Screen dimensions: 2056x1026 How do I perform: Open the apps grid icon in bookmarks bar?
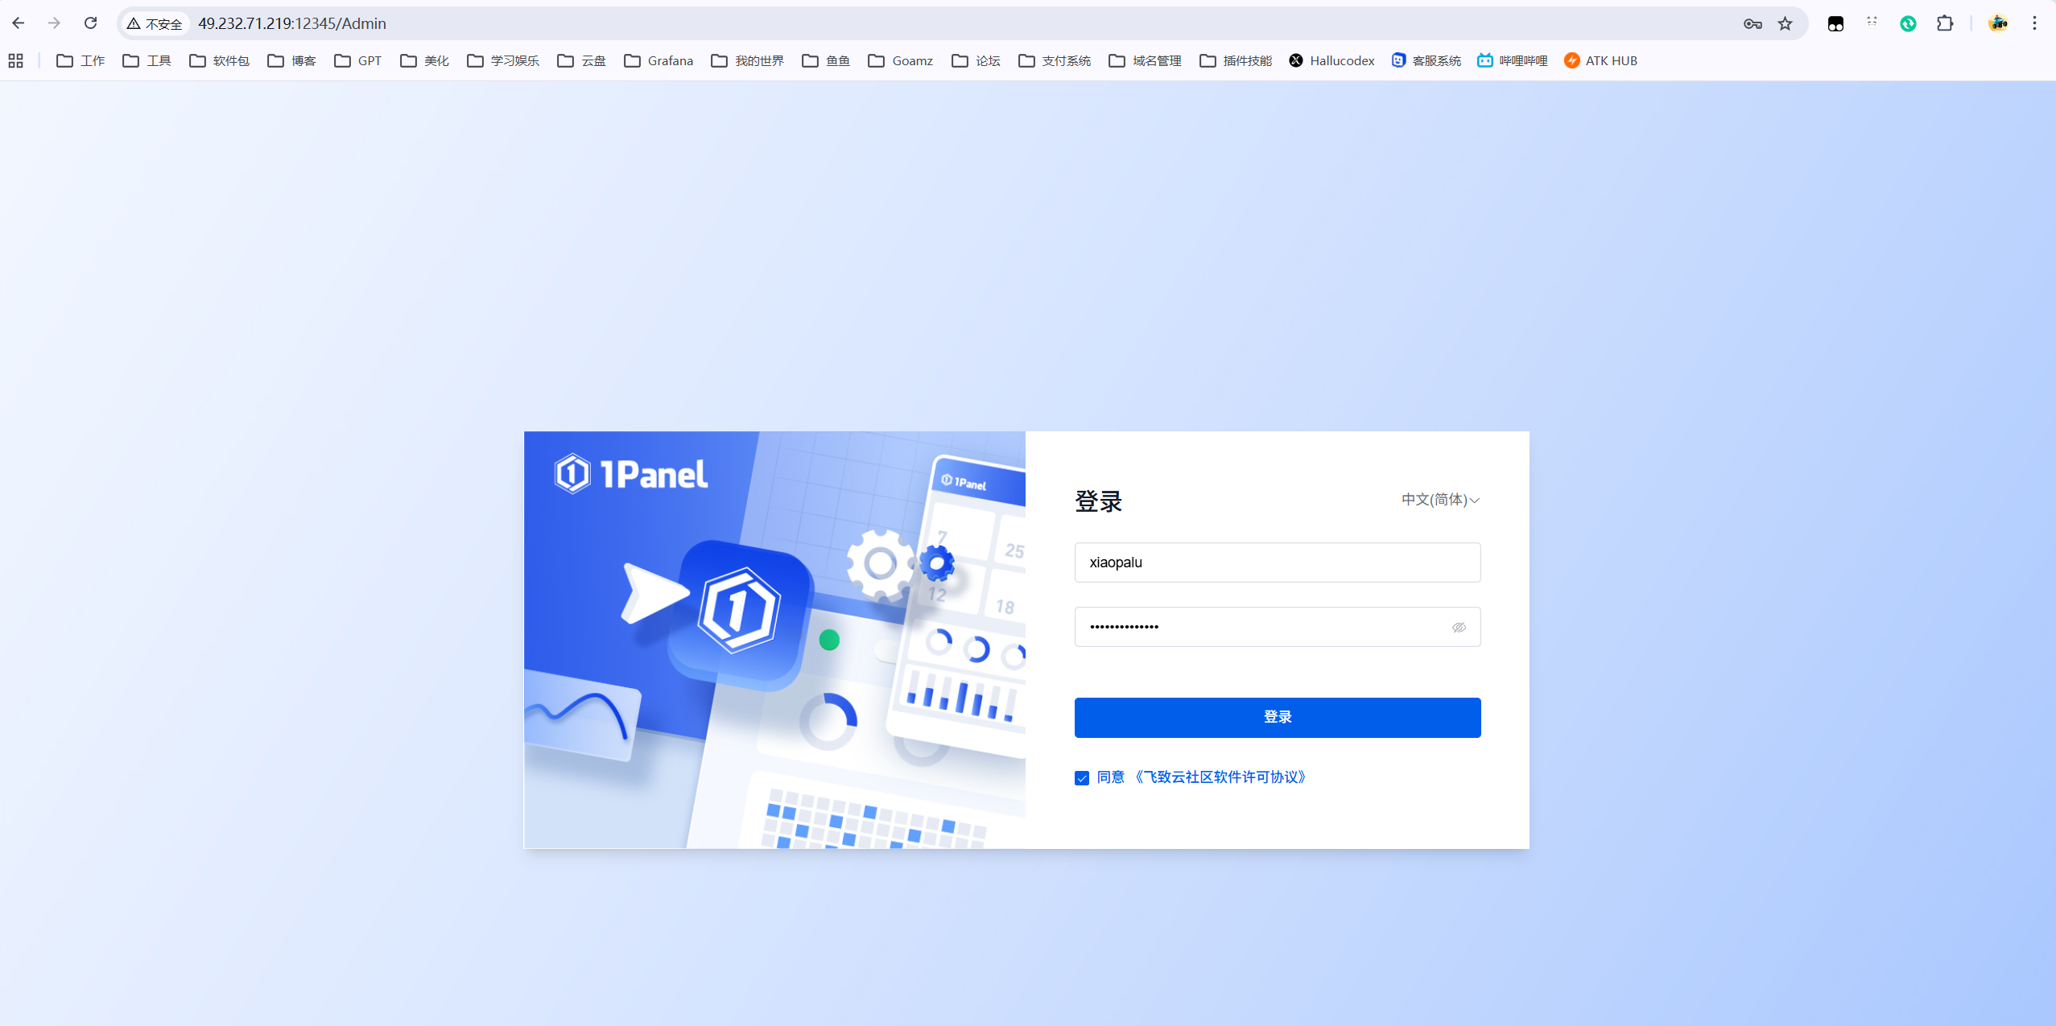[15, 60]
